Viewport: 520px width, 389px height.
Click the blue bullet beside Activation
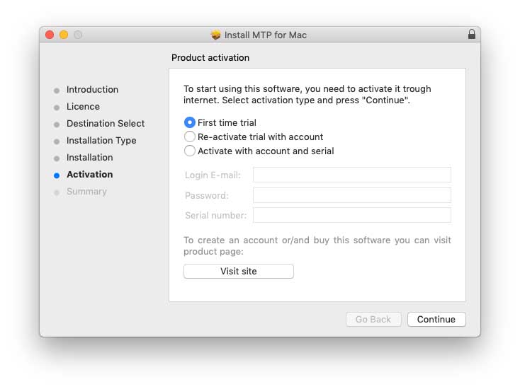pos(57,175)
